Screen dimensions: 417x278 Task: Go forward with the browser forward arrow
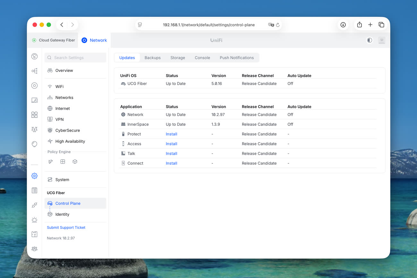72,25
